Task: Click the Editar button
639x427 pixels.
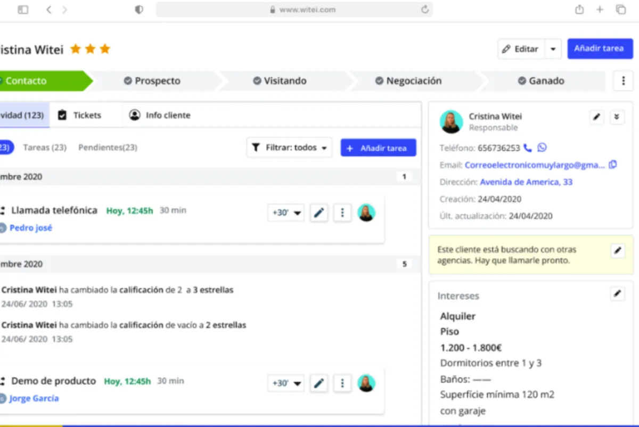Action: tap(520, 48)
